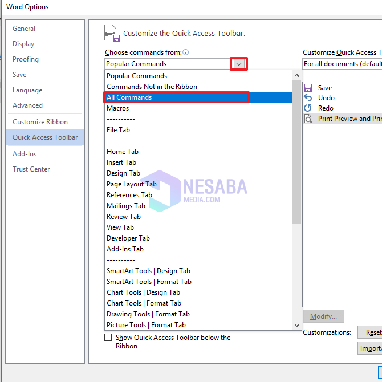Open the For all documents dropdown
The image size is (382, 382).
[342, 64]
